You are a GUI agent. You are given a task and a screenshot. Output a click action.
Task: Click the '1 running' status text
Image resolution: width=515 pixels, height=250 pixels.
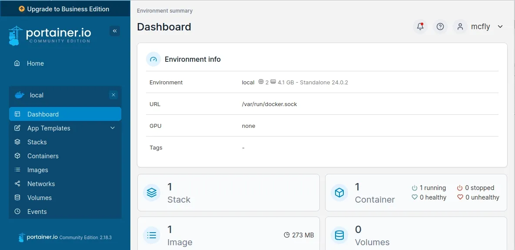point(432,188)
